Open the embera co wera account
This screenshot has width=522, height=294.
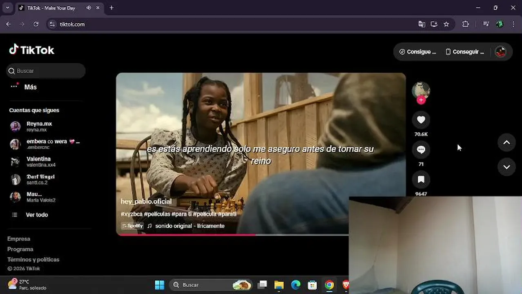[45, 144]
